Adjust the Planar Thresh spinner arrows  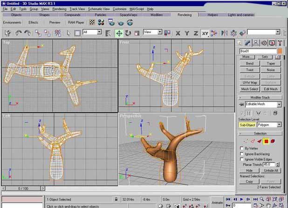278,165
